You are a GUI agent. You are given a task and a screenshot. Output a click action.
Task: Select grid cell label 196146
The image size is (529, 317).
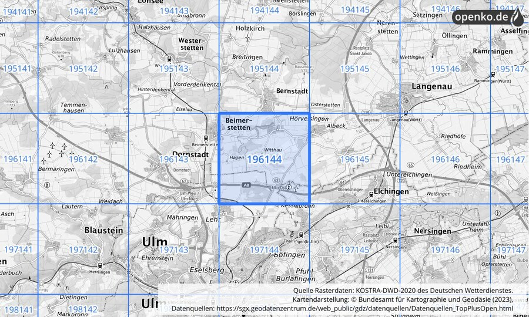coord(446,159)
